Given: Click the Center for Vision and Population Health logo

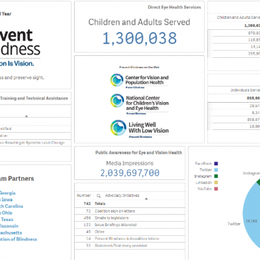Looking at the screenshot, I should coord(139,81).
